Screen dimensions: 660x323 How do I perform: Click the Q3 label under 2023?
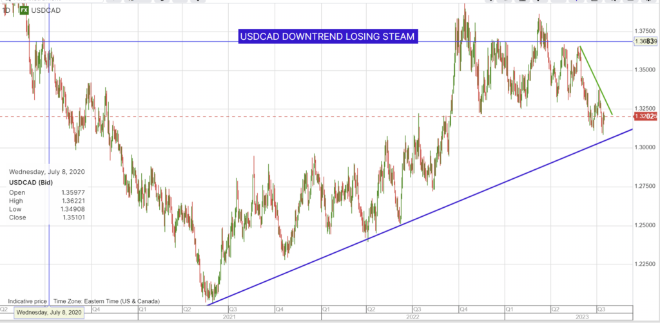pos(601,309)
